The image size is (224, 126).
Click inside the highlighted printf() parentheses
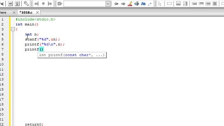pos(41,49)
